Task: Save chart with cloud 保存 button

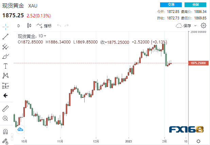Action: coord(183,25)
